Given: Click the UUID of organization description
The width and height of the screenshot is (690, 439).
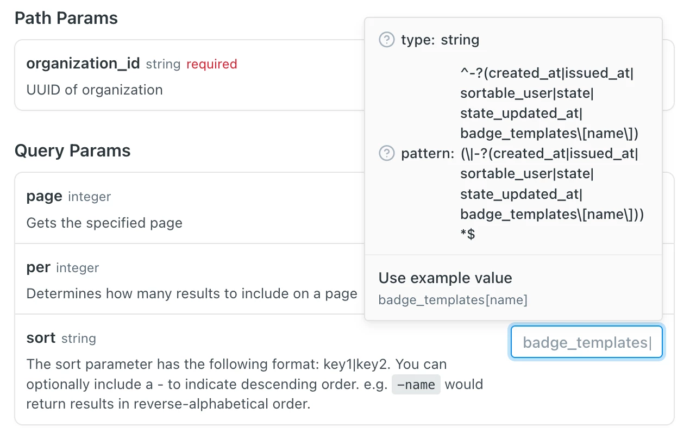Looking at the screenshot, I should click(x=95, y=90).
